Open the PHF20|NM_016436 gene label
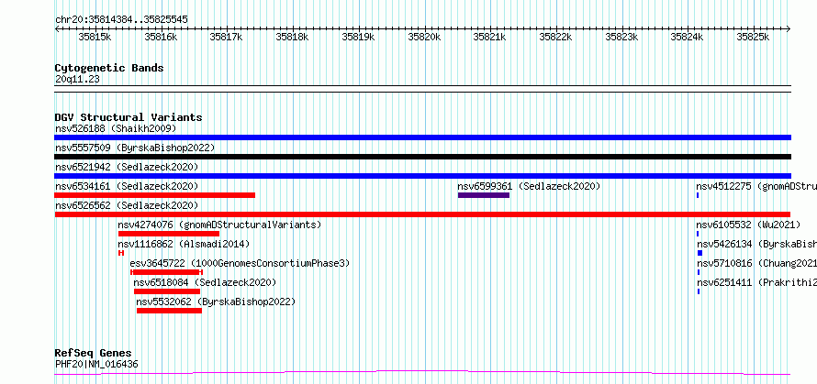Viewport: 817px width, 384px height. tap(96, 364)
